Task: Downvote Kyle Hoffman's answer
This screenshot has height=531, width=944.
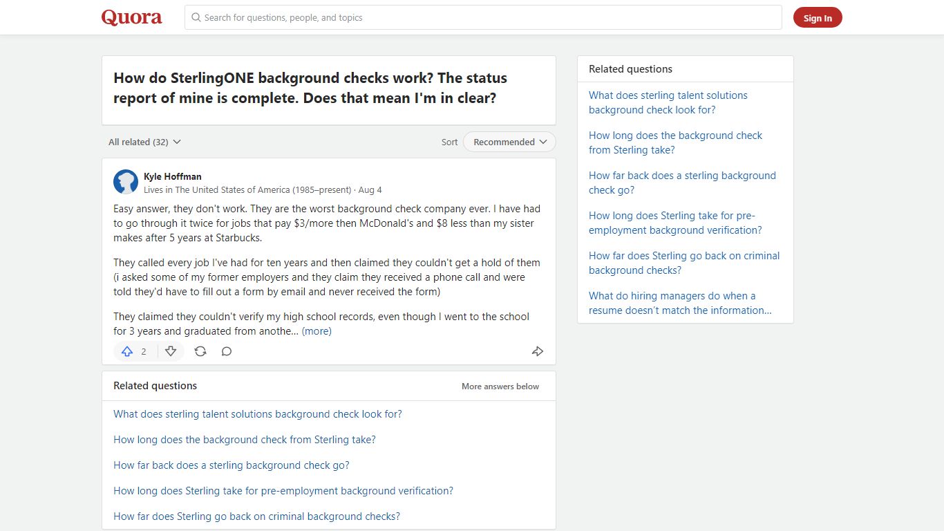Action: point(171,351)
